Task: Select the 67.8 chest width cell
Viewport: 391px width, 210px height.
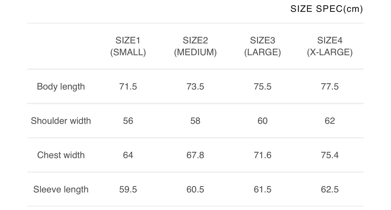Action: pyautogui.click(x=195, y=155)
